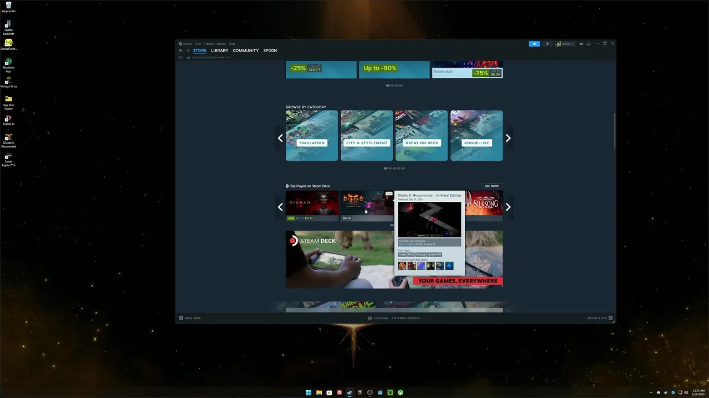709x398 pixels.
Task: Open Diablo II Resurrected game capsule
Action: pyautogui.click(x=367, y=206)
